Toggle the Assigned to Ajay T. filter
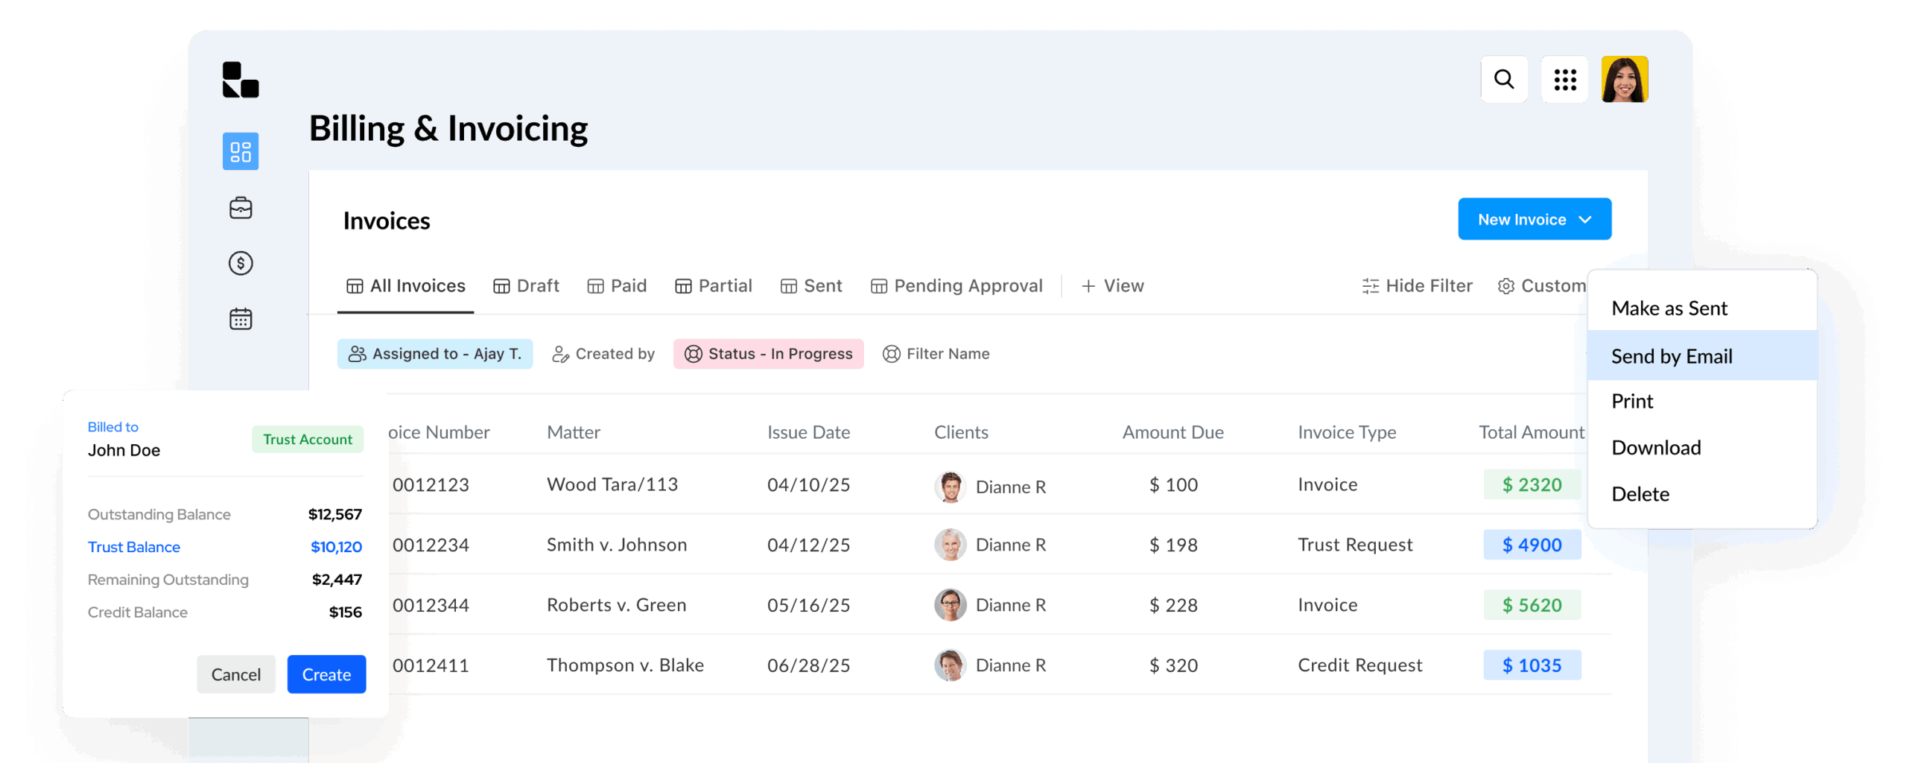Screen dimensions: 1907x763 point(435,354)
